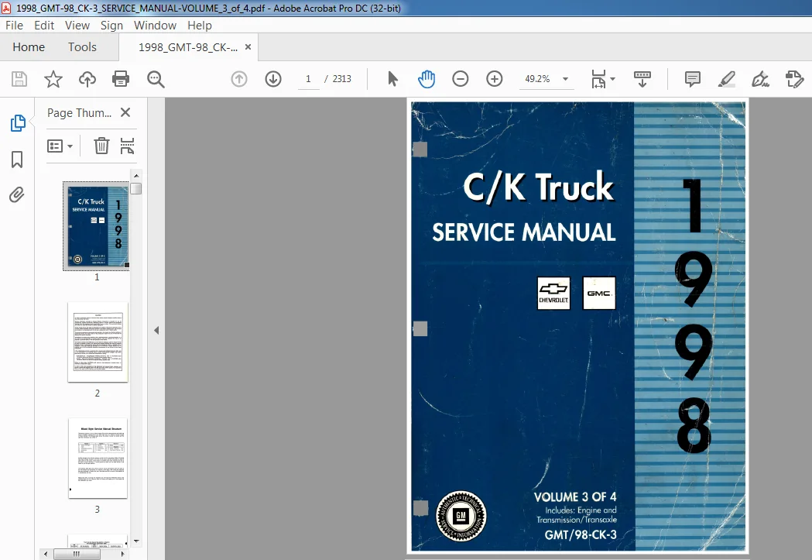
Task: Print the document
Action: click(x=121, y=79)
